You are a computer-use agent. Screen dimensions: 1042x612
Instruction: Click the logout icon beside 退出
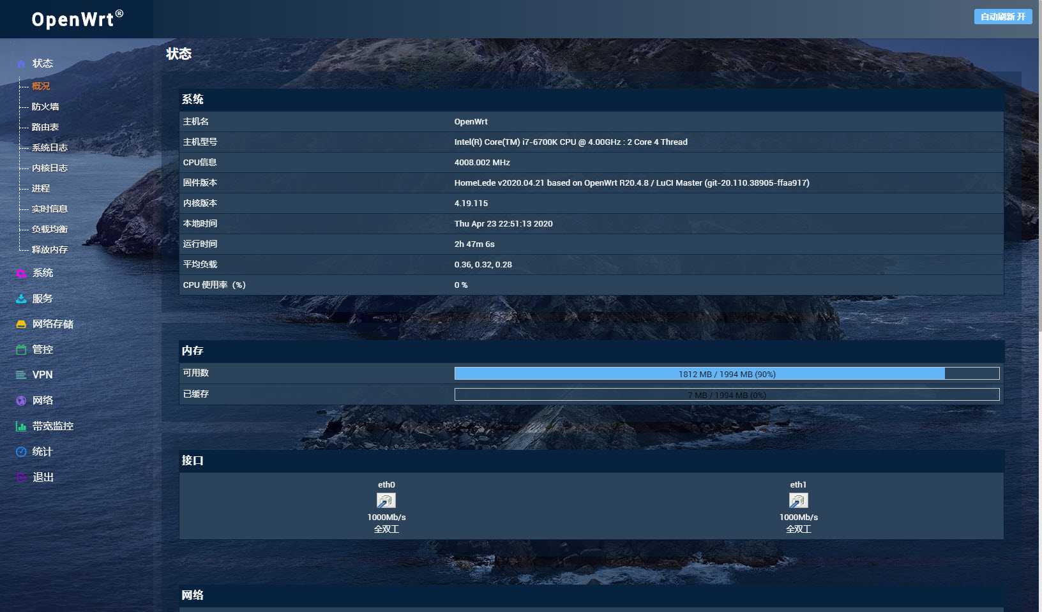[x=21, y=477]
